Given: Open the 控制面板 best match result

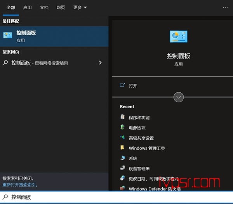Looking at the screenshot, I should [54, 36].
